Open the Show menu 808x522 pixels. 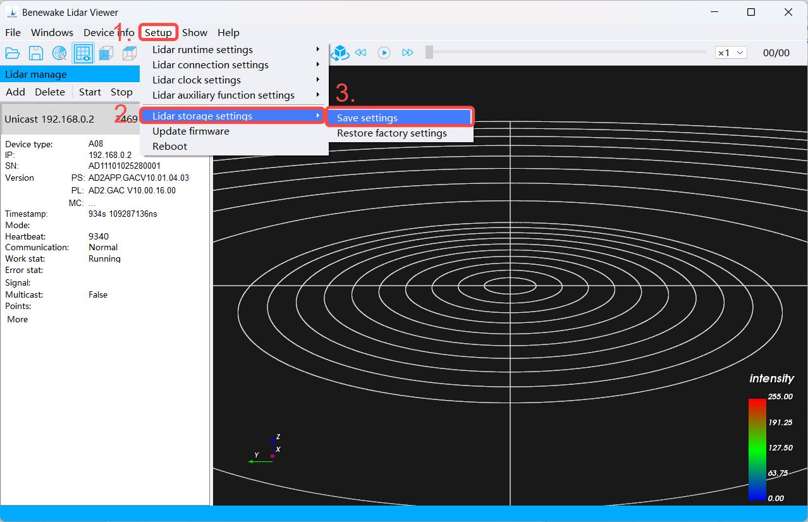point(195,32)
